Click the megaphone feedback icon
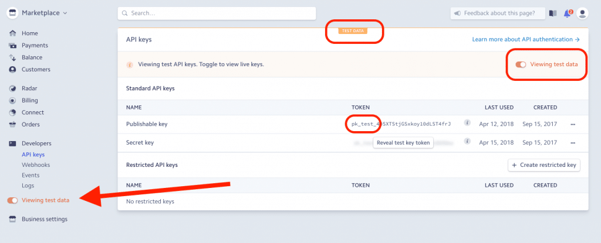 (x=457, y=13)
